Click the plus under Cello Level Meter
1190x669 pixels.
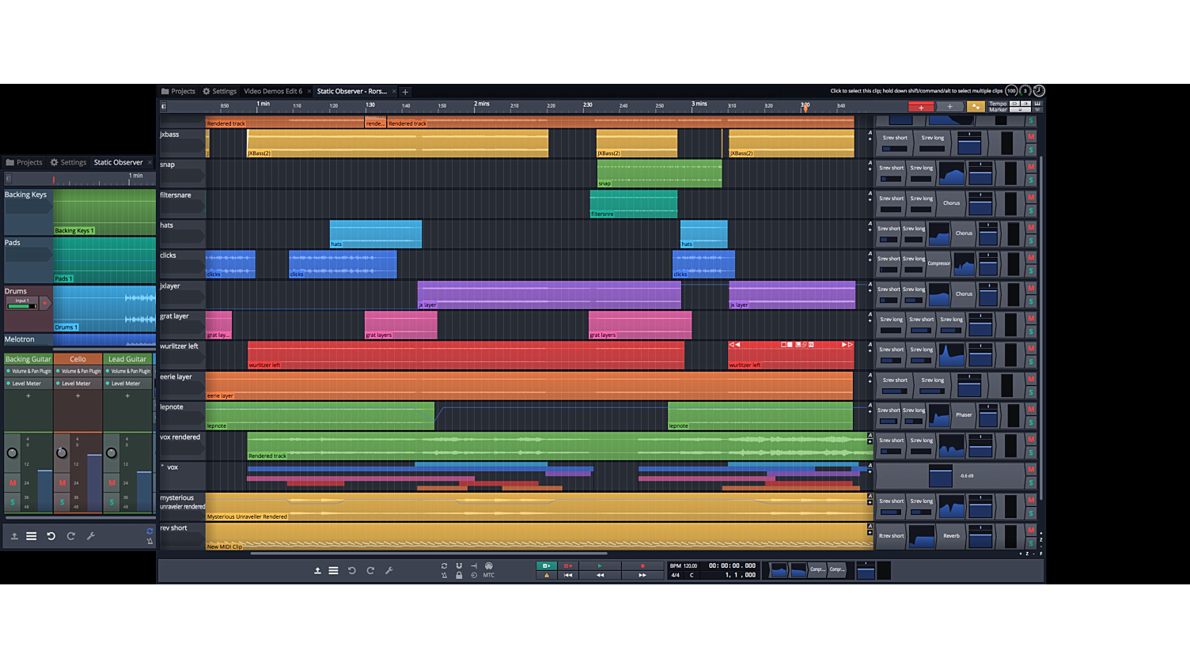coord(78,396)
